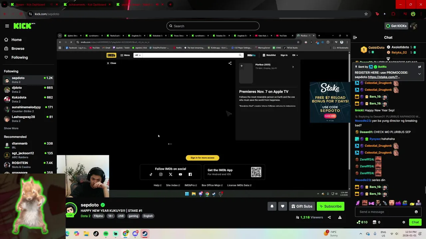Reload the page
Image resolution: width=426 pixels, height=239 pixels.
(21, 14)
